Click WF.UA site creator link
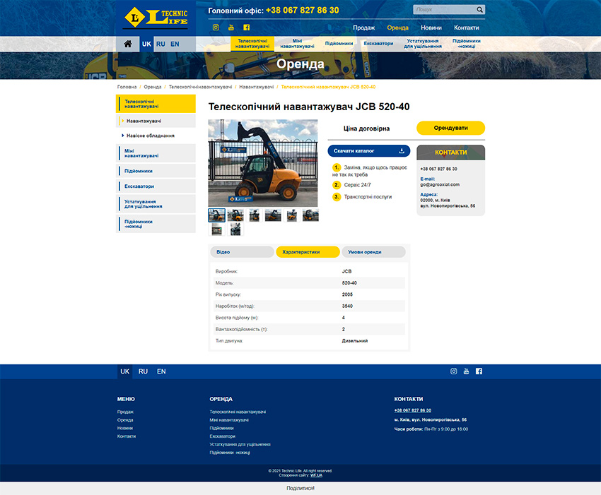This screenshot has height=495, width=601. tap(316, 475)
